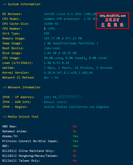
Task: Select the 16384 KB cache size value
Action: click(51, 24)
